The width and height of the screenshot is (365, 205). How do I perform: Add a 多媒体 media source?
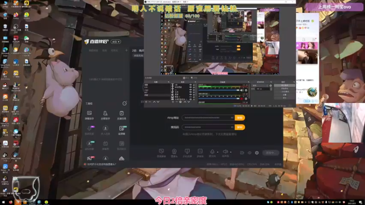[x=200, y=153]
